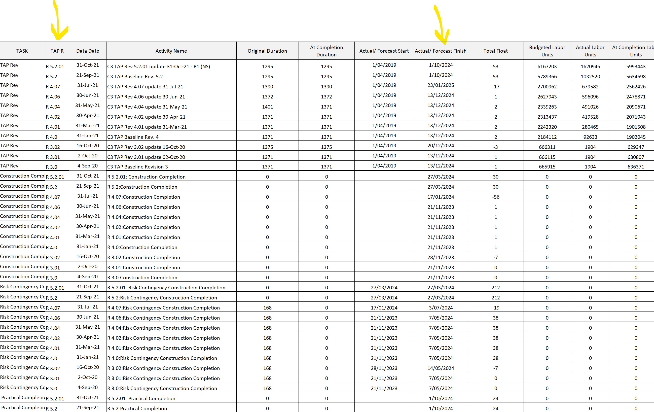Select the Actual Labor Units header

[590, 51]
